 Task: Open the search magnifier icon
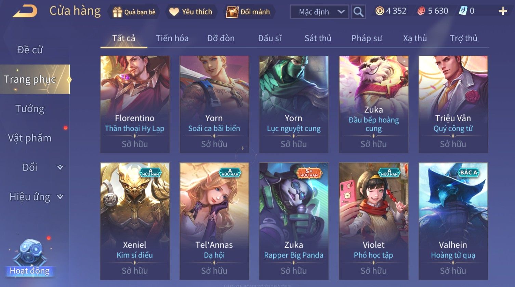click(358, 12)
